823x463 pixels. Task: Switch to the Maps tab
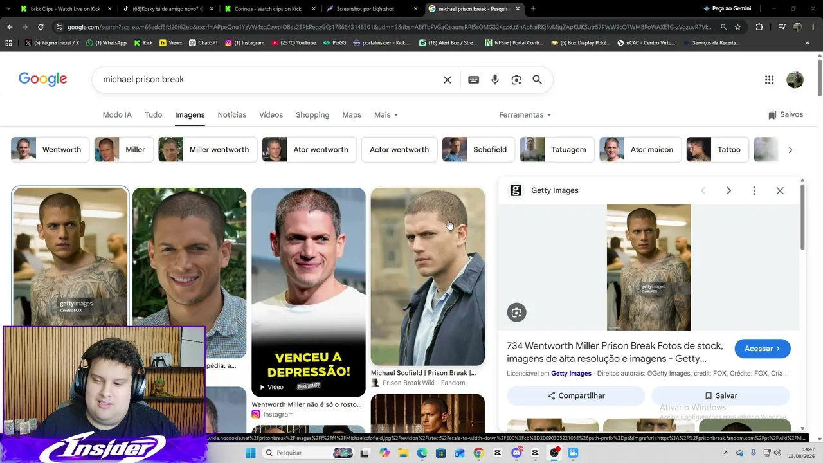point(352,114)
